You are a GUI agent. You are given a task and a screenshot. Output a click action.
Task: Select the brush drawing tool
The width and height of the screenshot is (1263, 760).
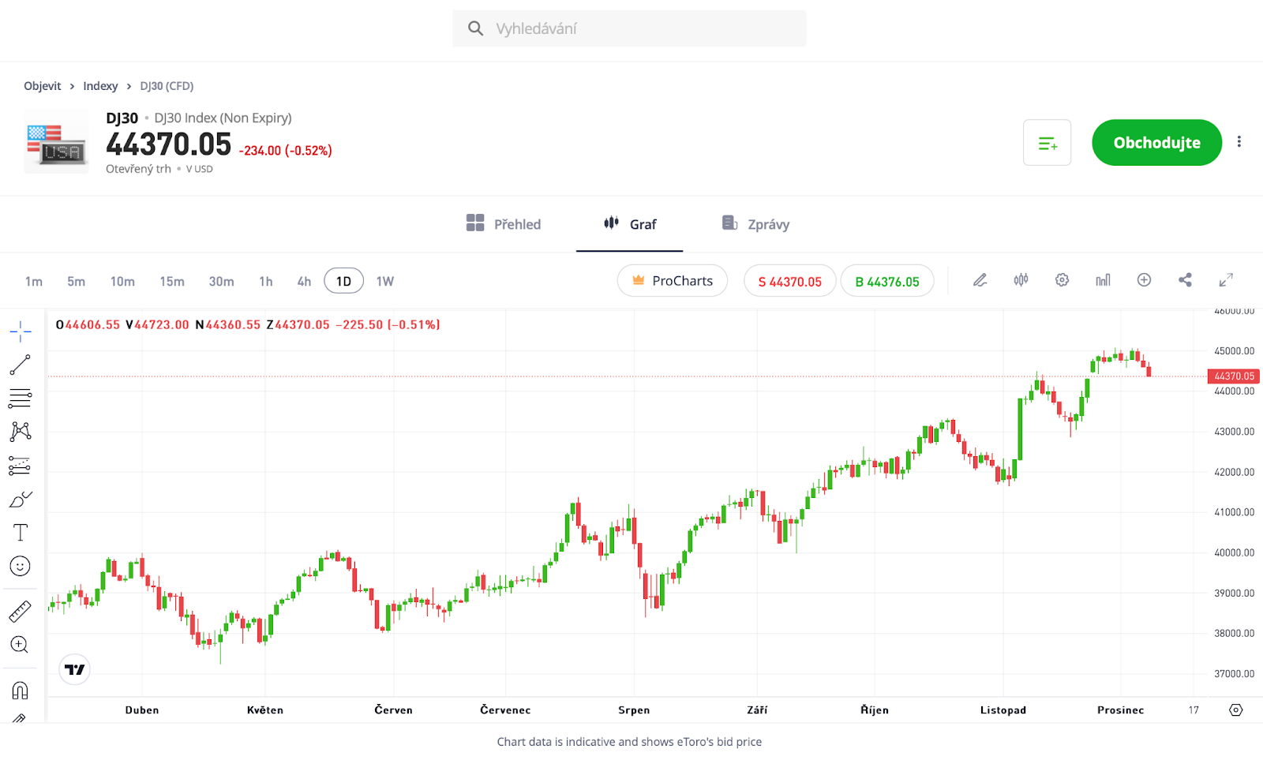coord(21,500)
